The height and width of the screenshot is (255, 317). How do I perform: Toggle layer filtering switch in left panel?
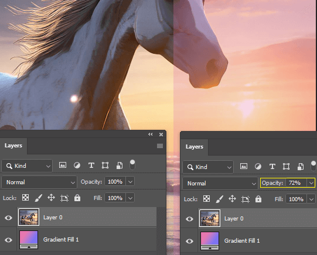click(132, 165)
